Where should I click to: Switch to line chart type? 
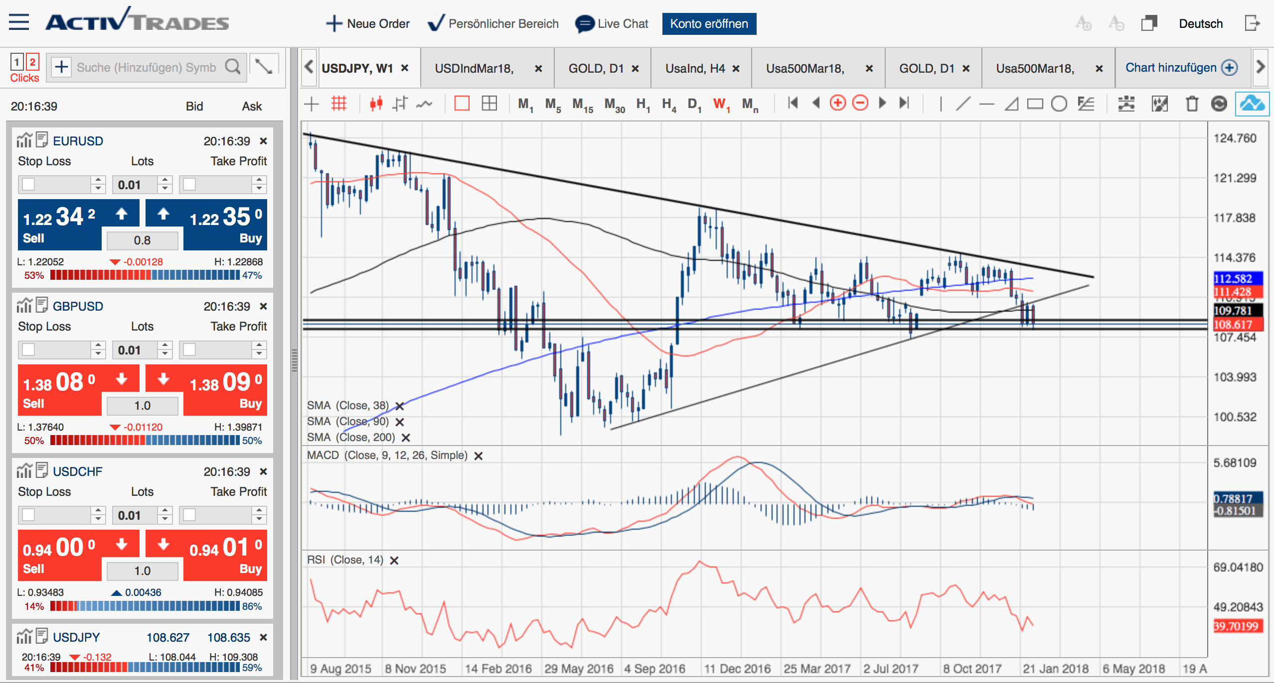[424, 104]
